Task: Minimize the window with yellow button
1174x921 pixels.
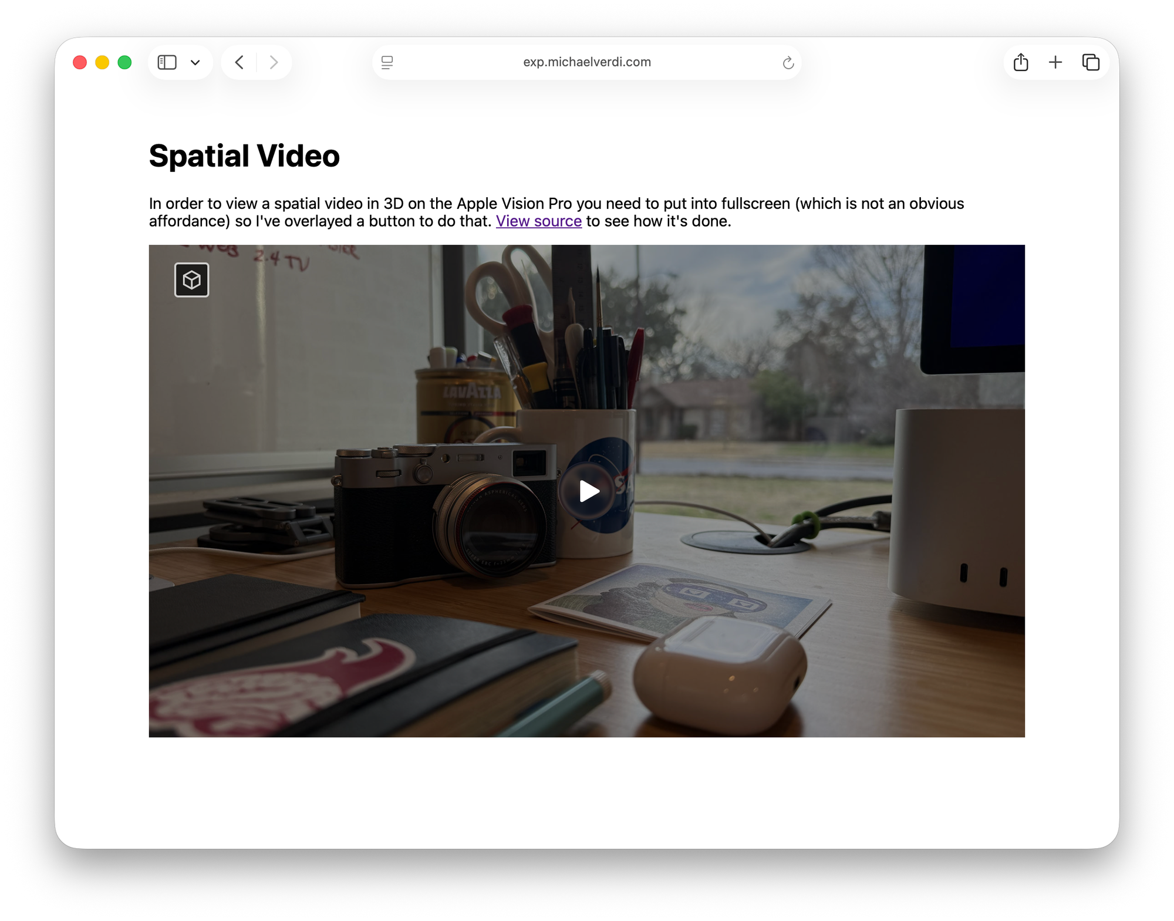Action: 102,62
